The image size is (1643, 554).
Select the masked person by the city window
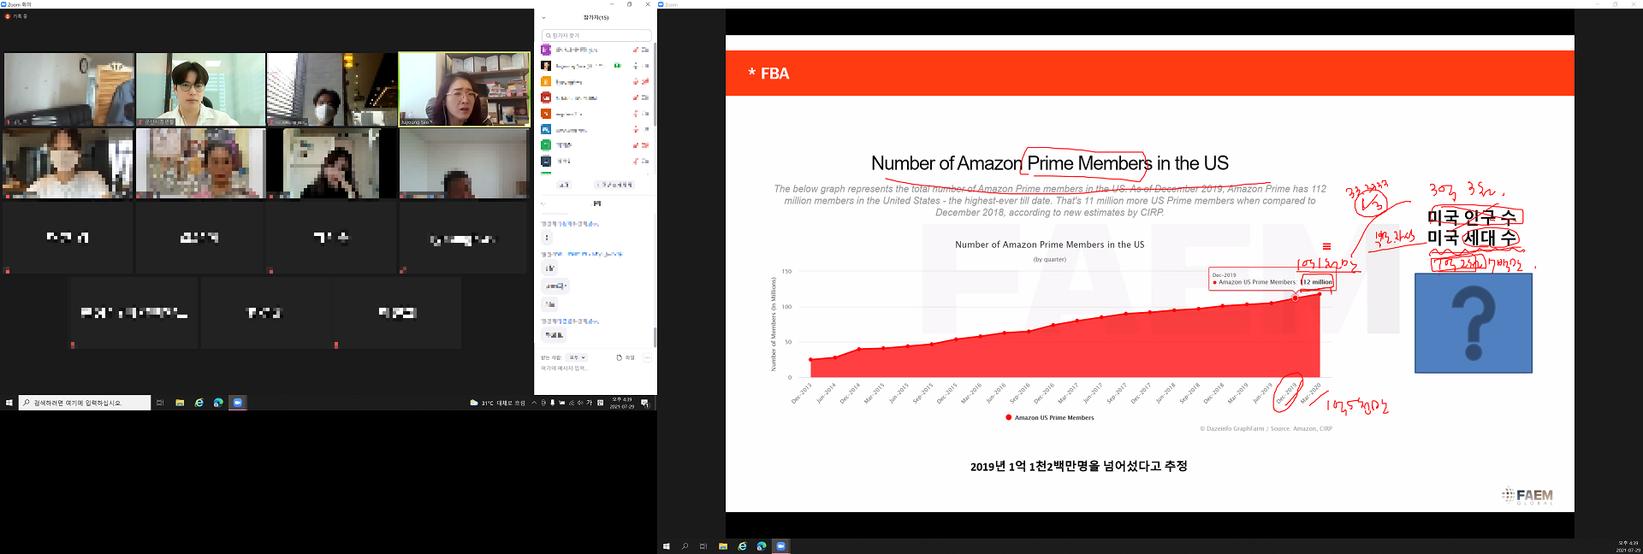tap(332, 90)
